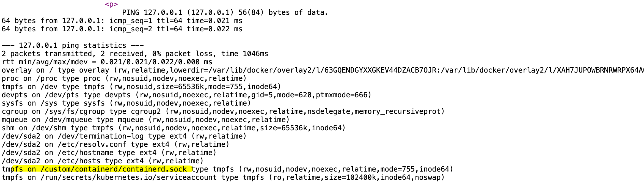Click the shm on /dev/shm line
644x182 pixels.
pos(174,128)
